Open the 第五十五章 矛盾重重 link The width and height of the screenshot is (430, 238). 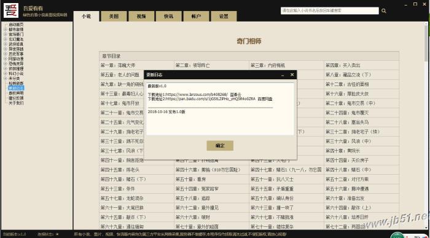point(272,189)
